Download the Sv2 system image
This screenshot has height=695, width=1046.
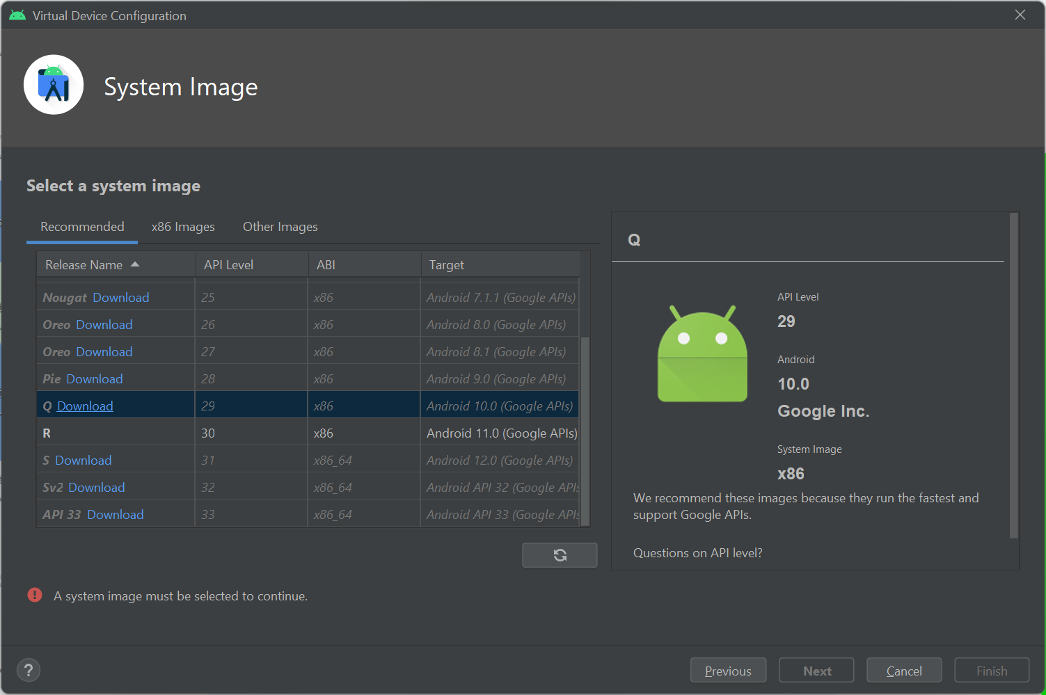point(97,487)
